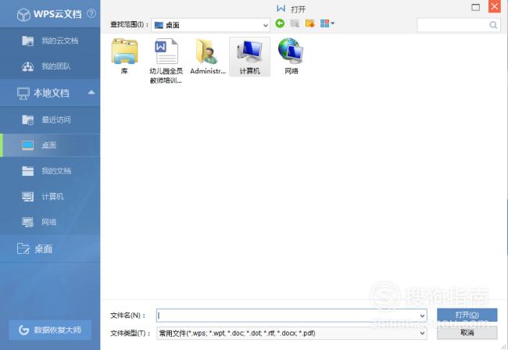Select My Documents (我的文档) in sidebar

click(50, 171)
